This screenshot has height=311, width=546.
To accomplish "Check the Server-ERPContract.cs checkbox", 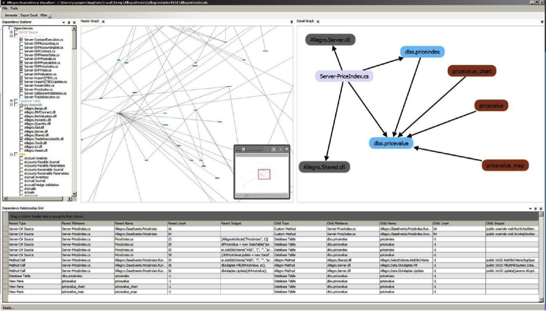I will 21,51.
